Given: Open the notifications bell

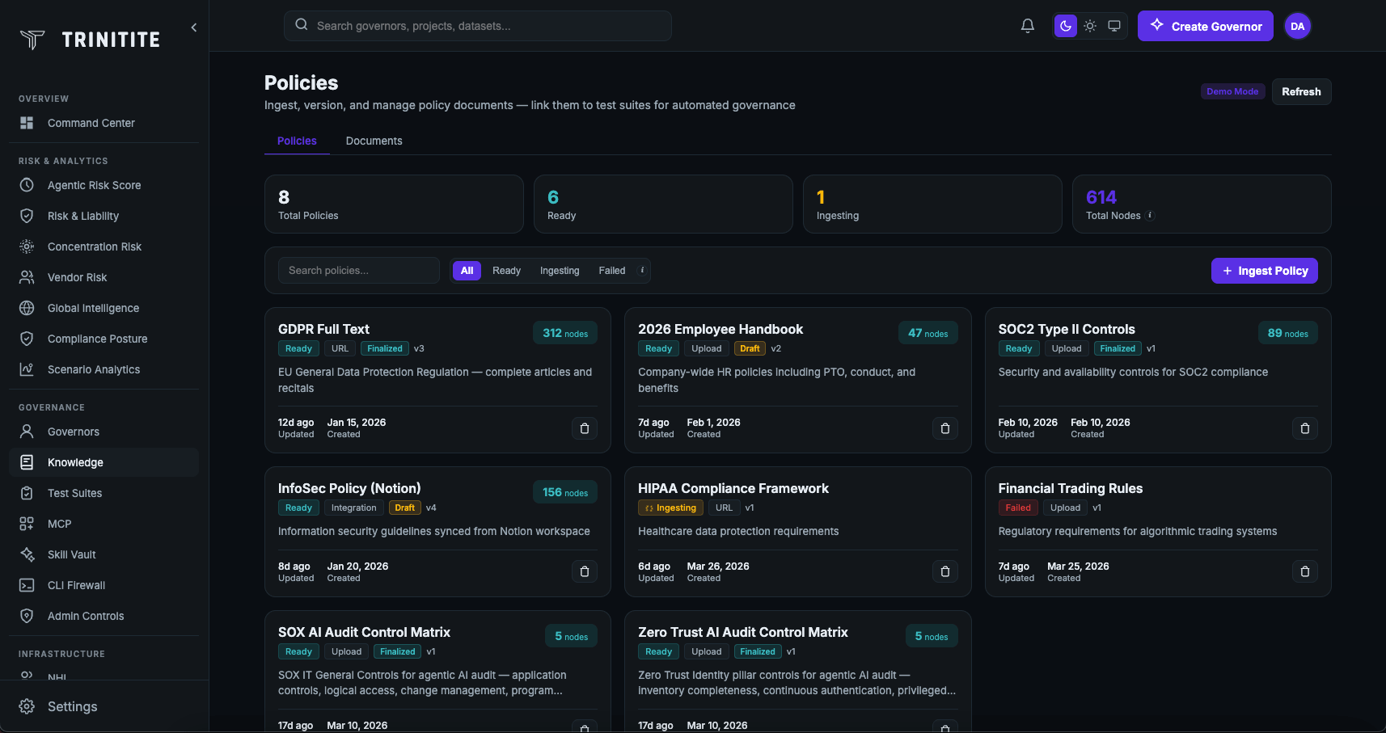Looking at the screenshot, I should point(1027,26).
